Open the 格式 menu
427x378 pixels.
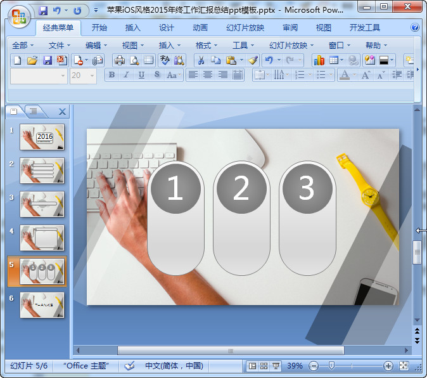[x=207, y=45]
